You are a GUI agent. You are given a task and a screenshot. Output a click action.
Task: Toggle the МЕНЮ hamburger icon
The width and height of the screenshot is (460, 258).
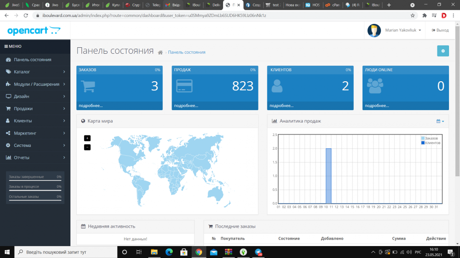[6, 46]
